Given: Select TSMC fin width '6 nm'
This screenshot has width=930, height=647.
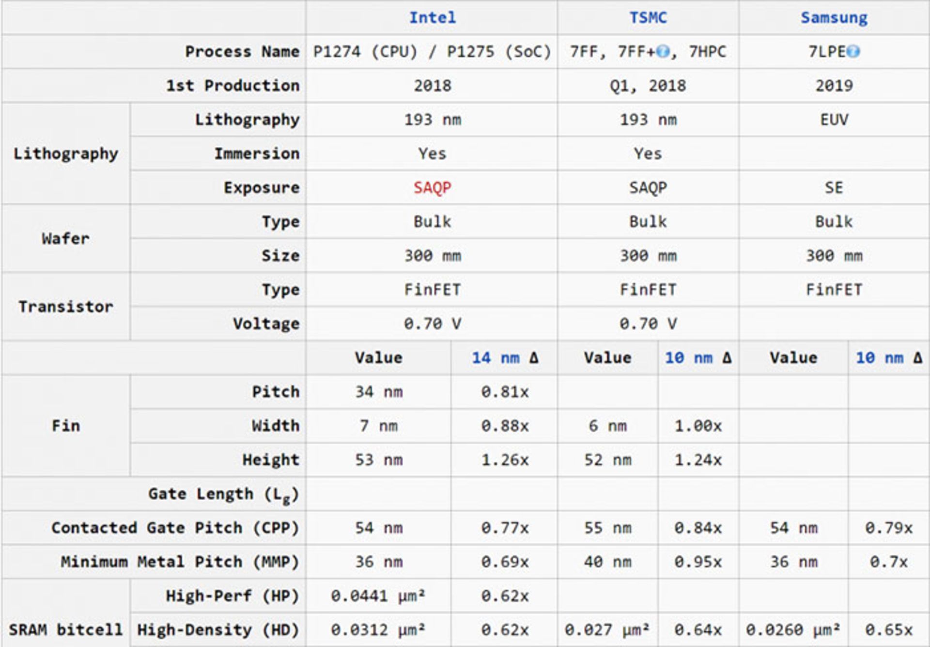Looking at the screenshot, I should point(607,426).
